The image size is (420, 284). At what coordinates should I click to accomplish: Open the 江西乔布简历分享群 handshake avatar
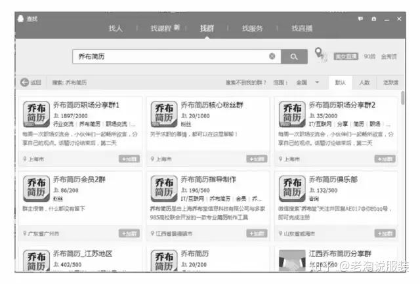click(292, 260)
